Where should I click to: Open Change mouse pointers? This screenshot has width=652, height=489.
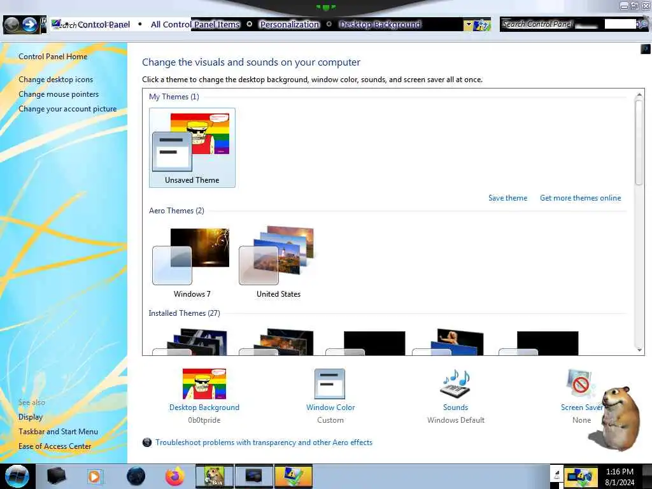tap(59, 94)
